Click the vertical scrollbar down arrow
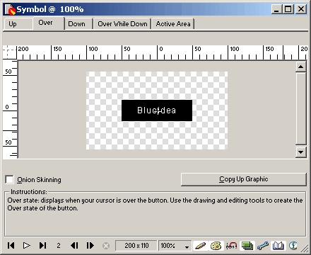The width and height of the screenshot is (311, 255). coord(300,152)
